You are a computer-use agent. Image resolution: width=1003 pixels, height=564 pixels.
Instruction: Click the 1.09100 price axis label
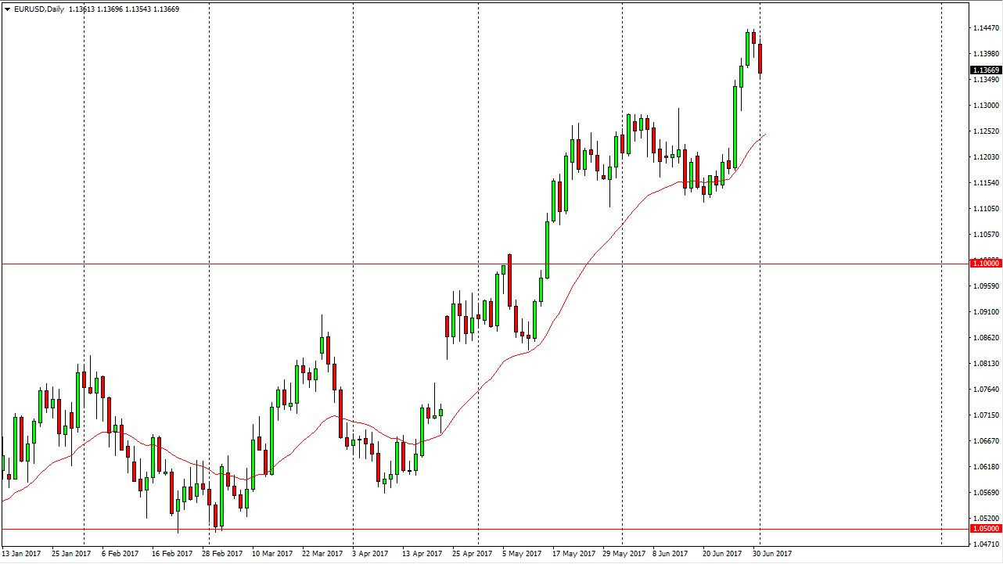[986, 312]
